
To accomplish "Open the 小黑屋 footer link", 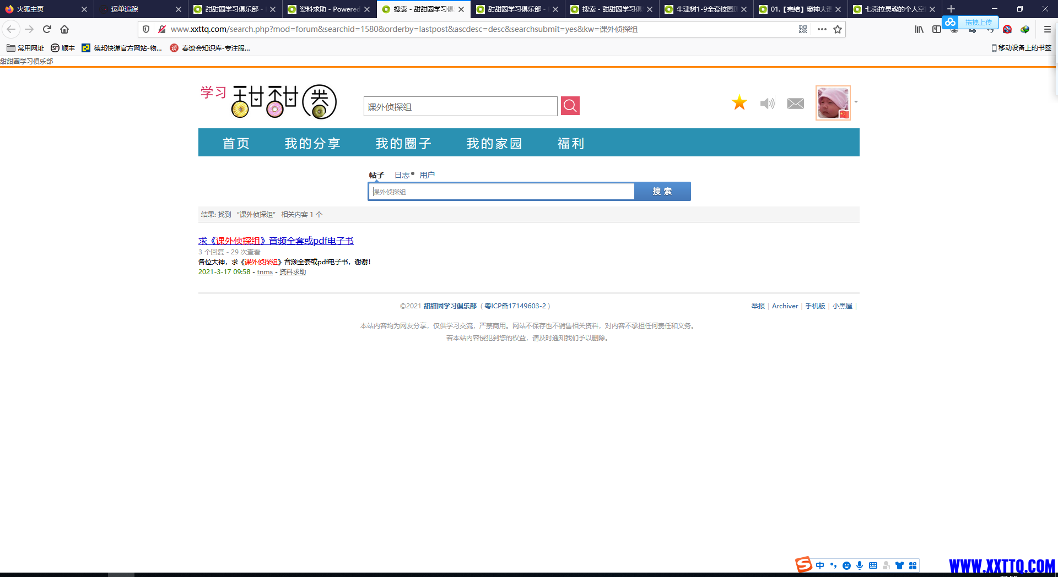I will [x=842, y=306].
